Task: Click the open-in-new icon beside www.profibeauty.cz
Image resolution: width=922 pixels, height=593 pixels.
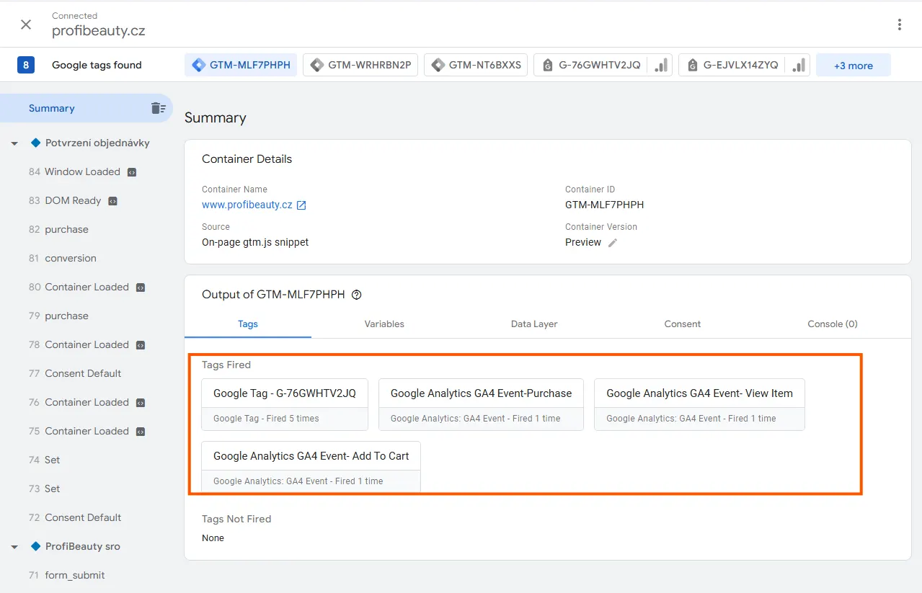Action: (x=301, y=205)
